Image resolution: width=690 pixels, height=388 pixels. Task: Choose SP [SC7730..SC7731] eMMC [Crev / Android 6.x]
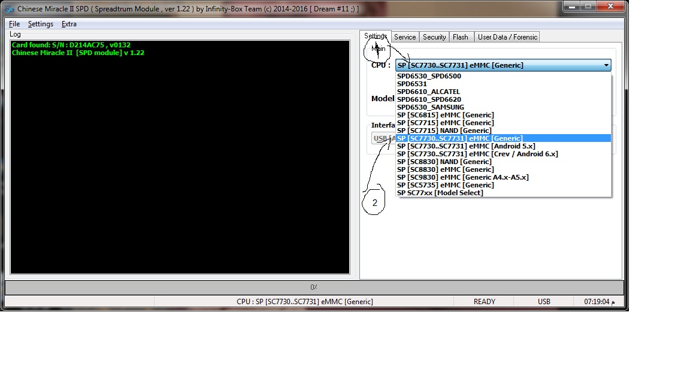[503, 154]
